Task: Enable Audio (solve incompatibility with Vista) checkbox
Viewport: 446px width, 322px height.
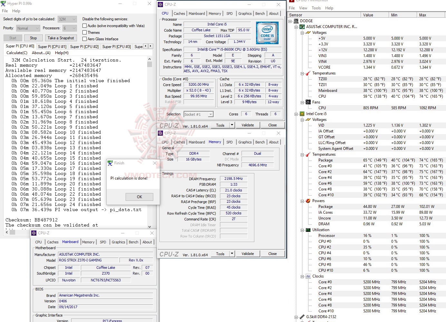Action: [85, 26]
